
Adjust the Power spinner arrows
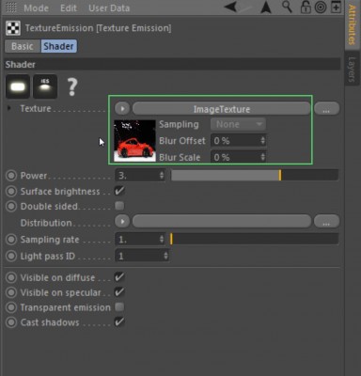[162, 176]
